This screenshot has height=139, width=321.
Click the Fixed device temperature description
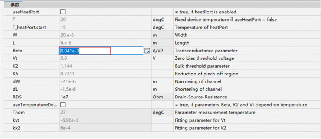pos(226,20)
